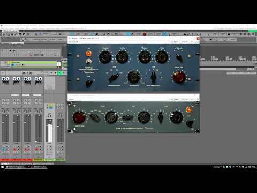Click the red output trim knob on blue equalizer
Screen dimensions: 257x193
[x=179, y=77]
